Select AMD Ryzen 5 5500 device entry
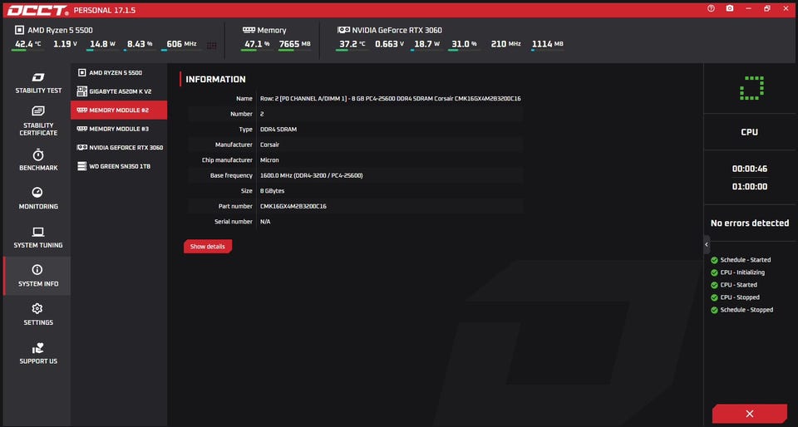Viewport: 798px width, 427px height. (119, 73)
